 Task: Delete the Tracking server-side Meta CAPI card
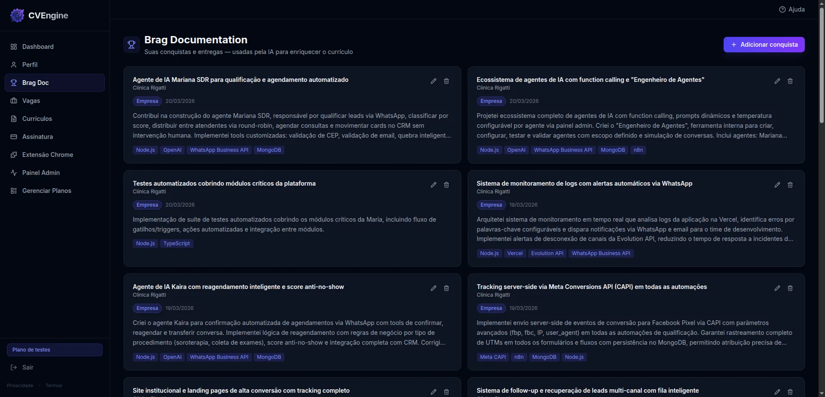[x=790, y=288]
